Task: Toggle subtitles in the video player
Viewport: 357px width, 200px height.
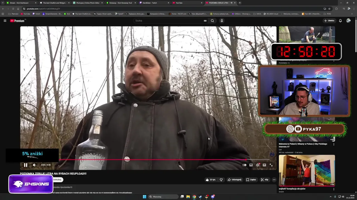Action: point(251,165)
